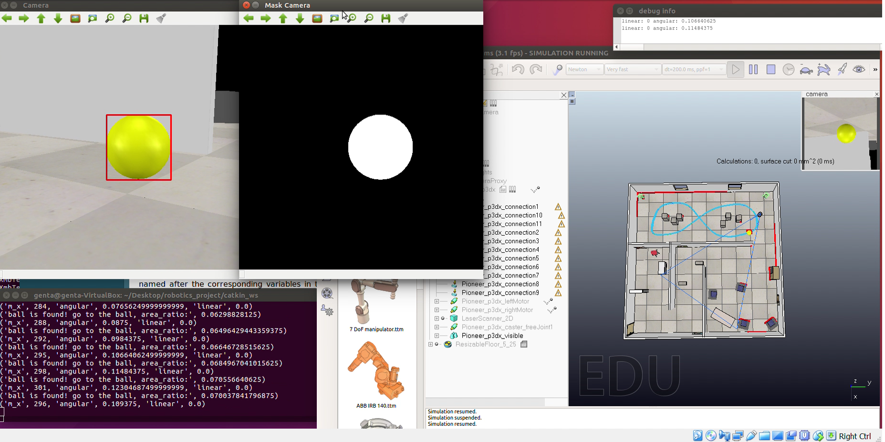Click 'Simulation resumed.' last status message
The image size is (885, 442).
[x=452, y=424]
